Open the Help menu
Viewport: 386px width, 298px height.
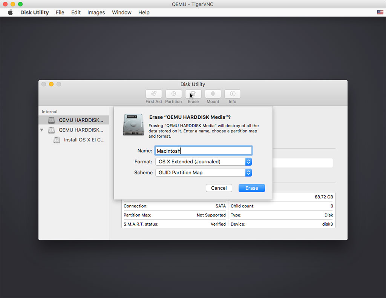144,12
